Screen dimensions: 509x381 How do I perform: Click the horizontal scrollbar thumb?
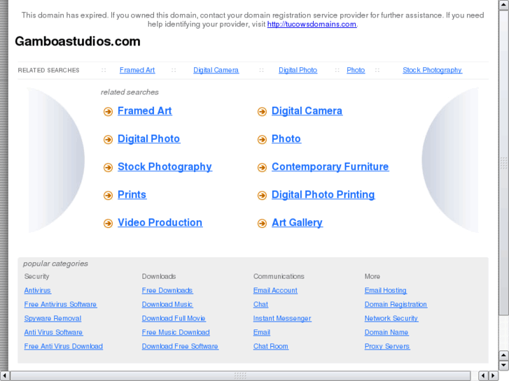coord(240,375)
